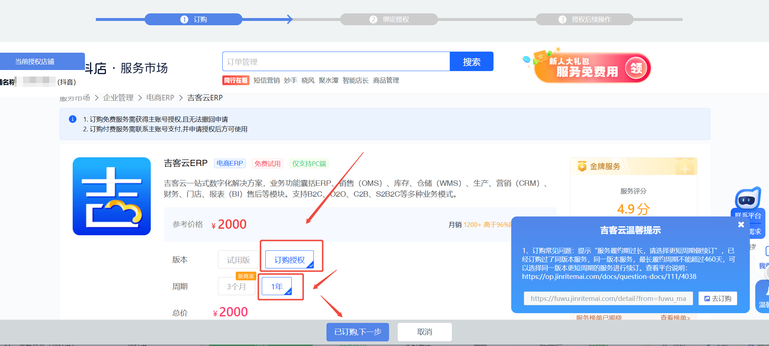
Task: Click the 搜索 button
Action: point(472,62)
